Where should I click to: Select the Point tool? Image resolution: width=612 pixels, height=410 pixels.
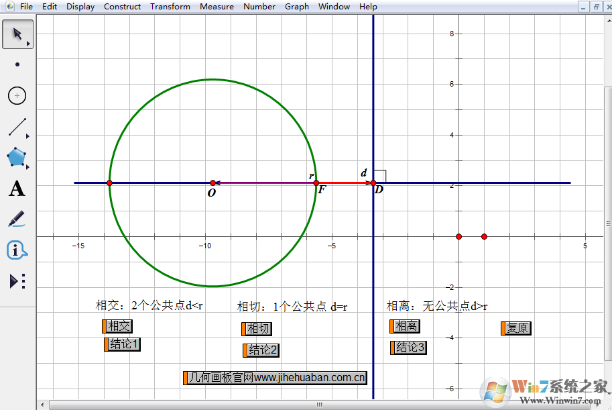click(x=17, y=65)
